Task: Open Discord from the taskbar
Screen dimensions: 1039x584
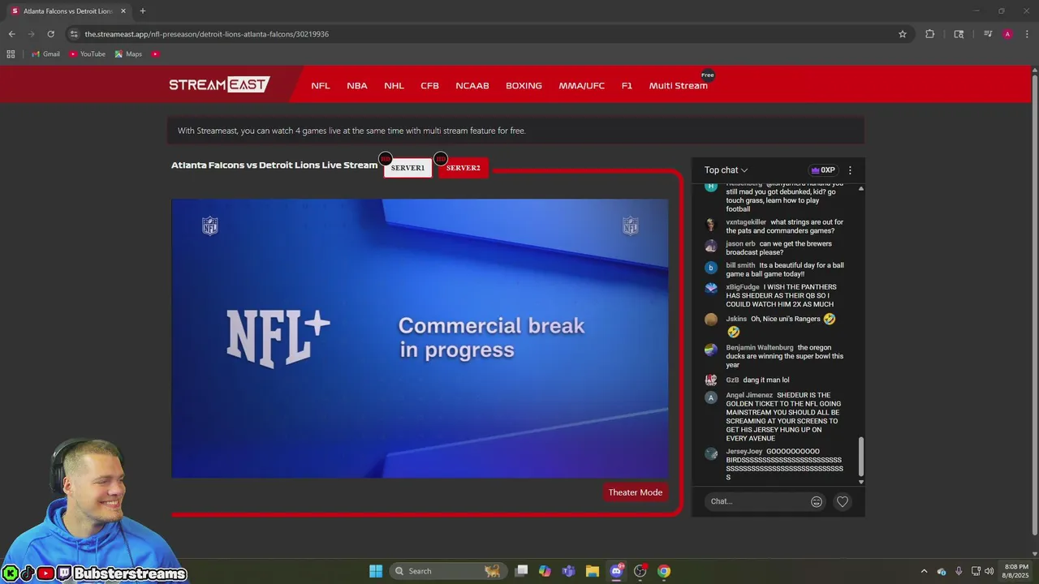Action: 616,571
